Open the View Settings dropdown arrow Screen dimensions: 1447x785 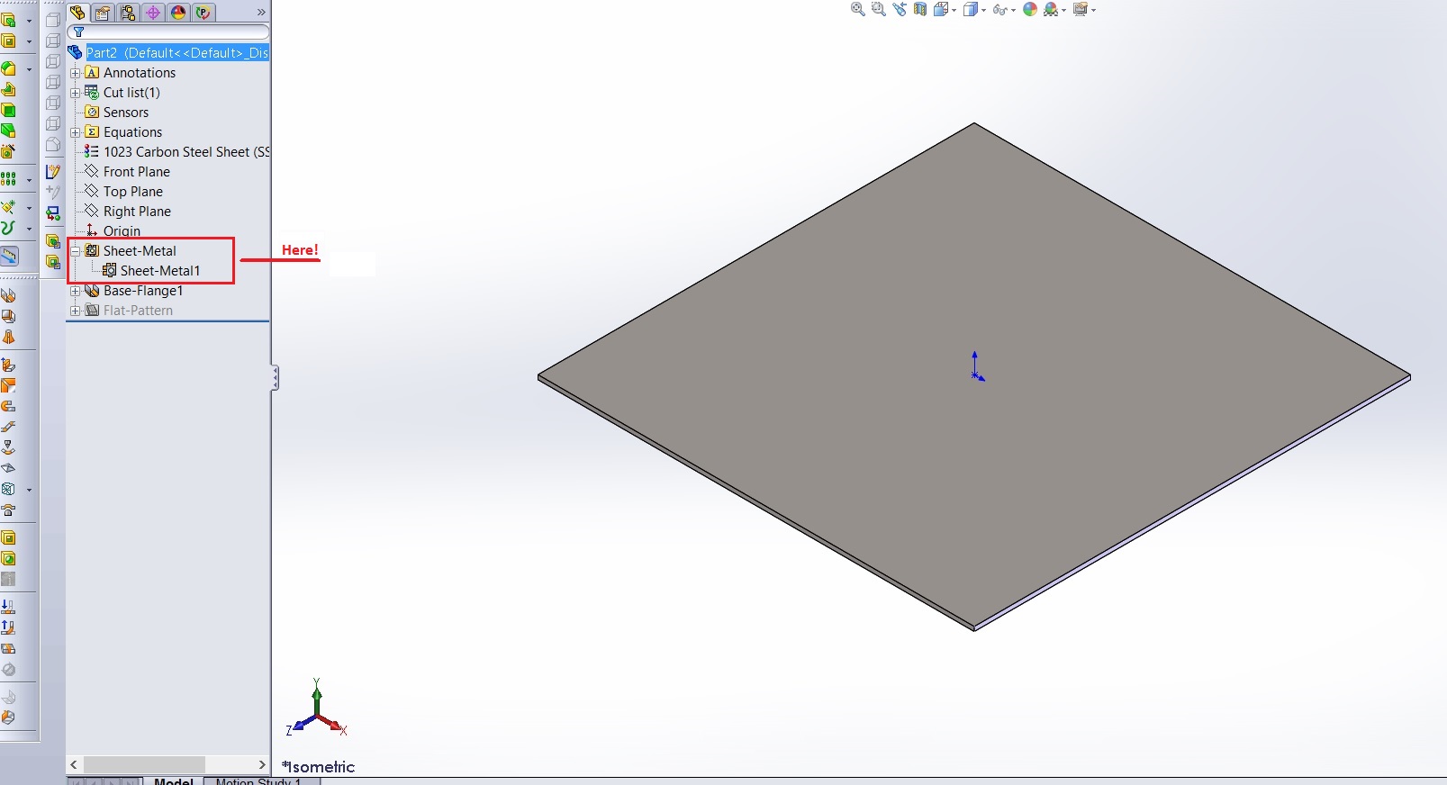(1093, 10)
